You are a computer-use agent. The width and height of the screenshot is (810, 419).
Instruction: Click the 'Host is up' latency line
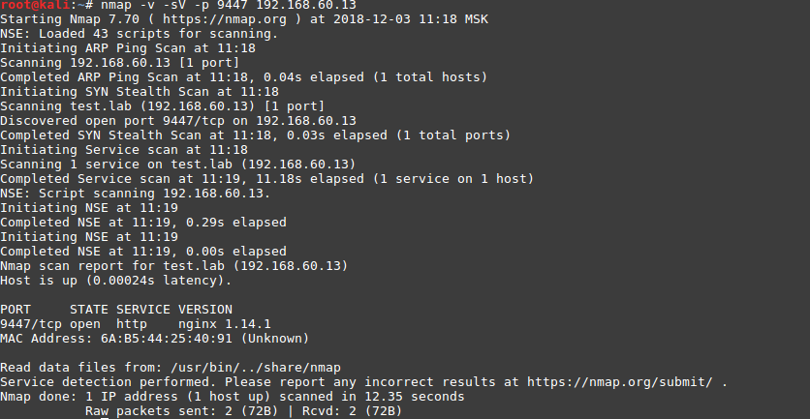pos(116,280)
